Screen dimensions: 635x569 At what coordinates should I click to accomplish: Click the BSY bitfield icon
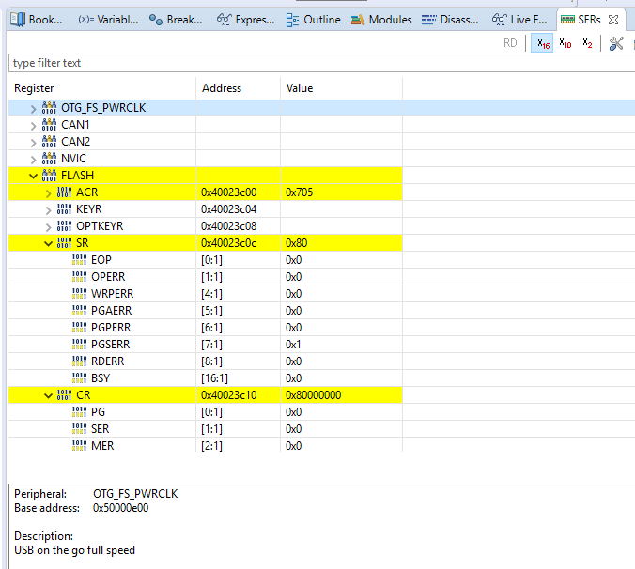79,378
